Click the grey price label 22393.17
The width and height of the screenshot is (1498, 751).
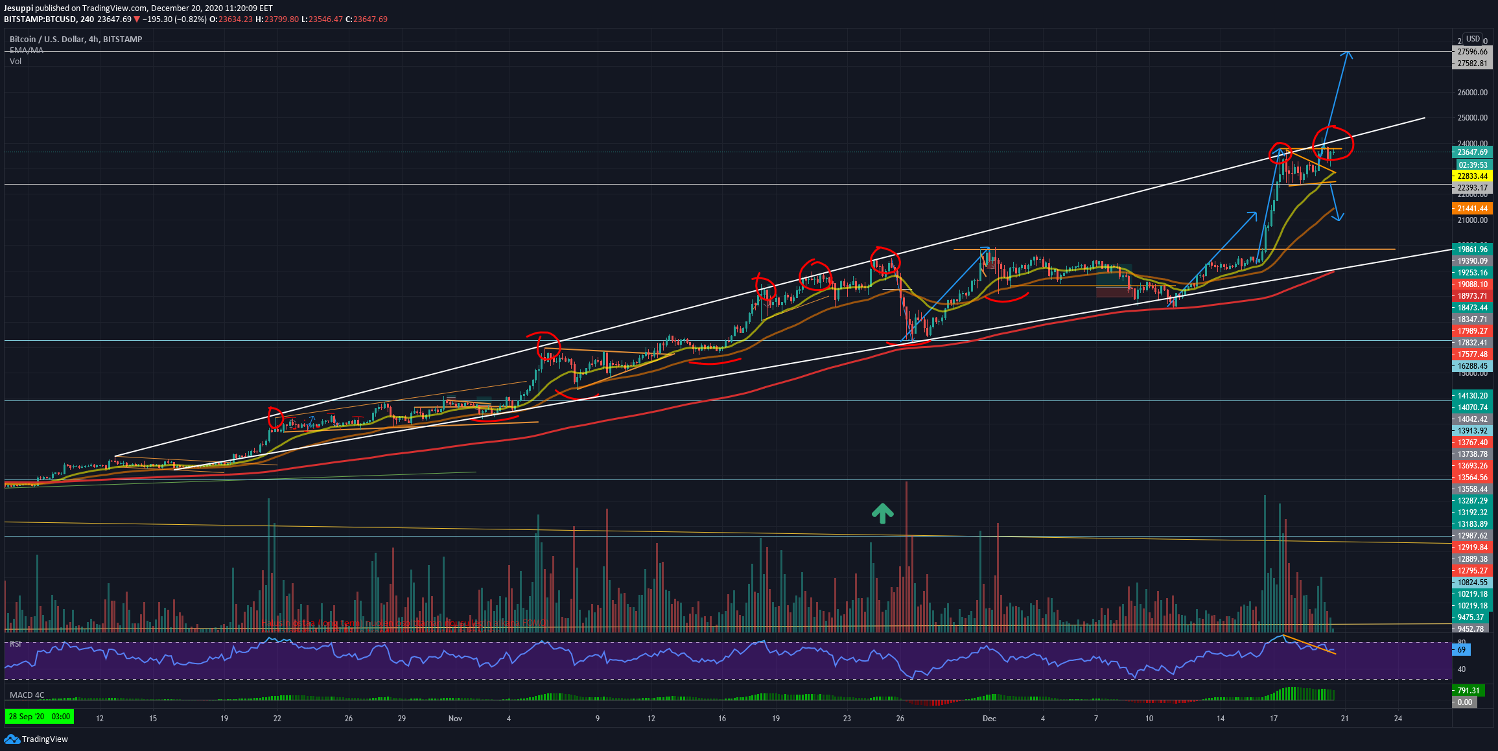(1472, 188)
